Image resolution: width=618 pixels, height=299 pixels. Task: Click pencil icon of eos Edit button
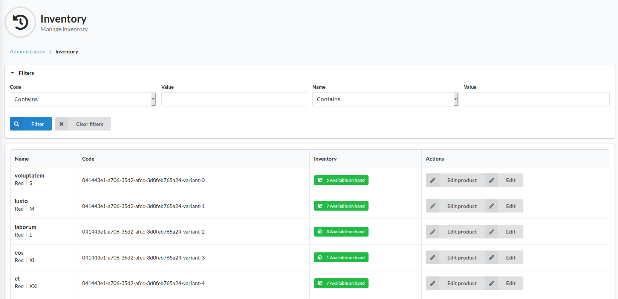tap(491, 258)
